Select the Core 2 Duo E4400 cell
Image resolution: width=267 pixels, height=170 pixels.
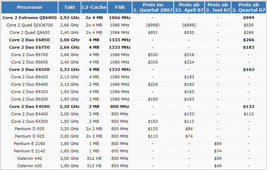[30, 114]
